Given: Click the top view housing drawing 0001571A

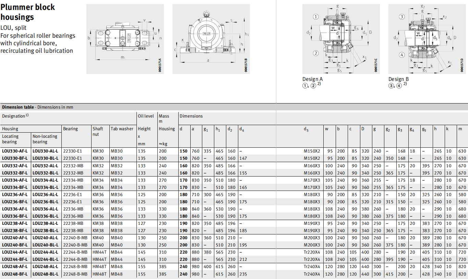Looking at the screenshot, I should pyautogui.click(x=125, y=39).
